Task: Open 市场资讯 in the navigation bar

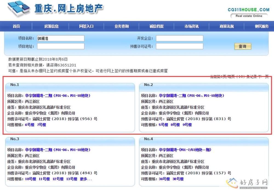Action: tap(192, 27)
